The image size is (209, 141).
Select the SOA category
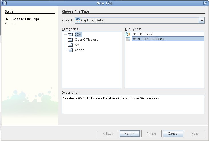(78, 34)
